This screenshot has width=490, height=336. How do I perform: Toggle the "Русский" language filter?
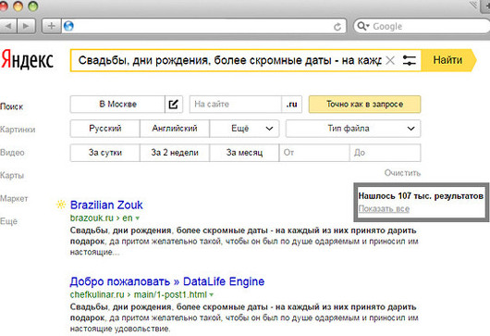click(x=105, y=129)
